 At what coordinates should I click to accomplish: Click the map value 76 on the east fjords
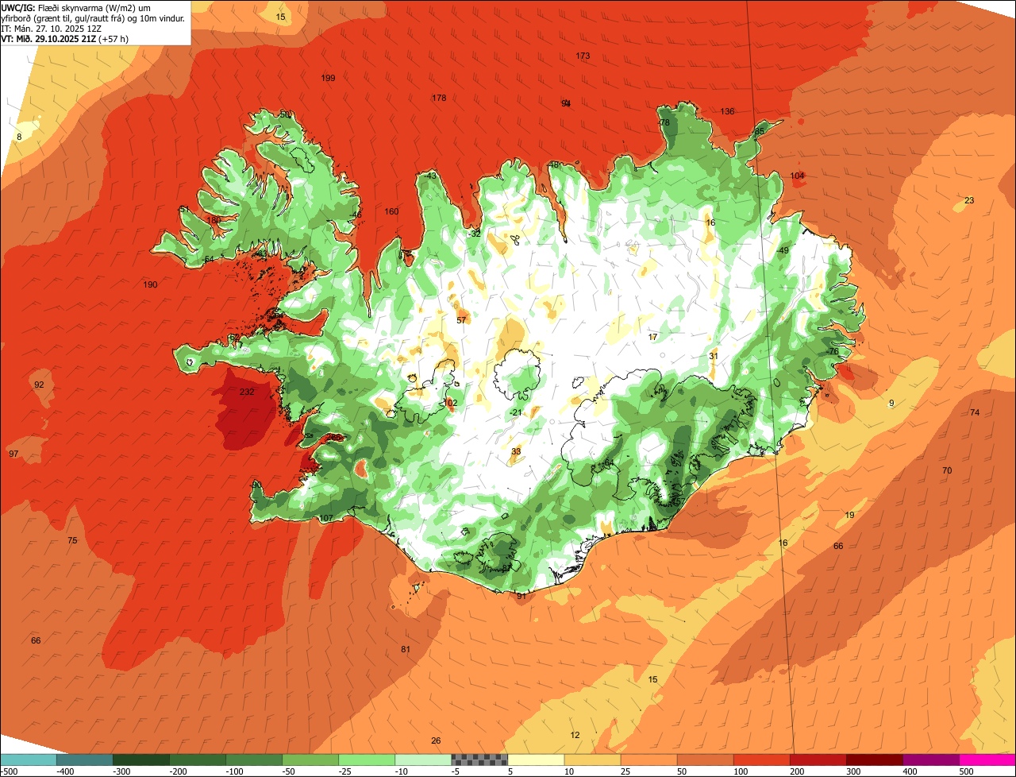[x=833, y=351]
